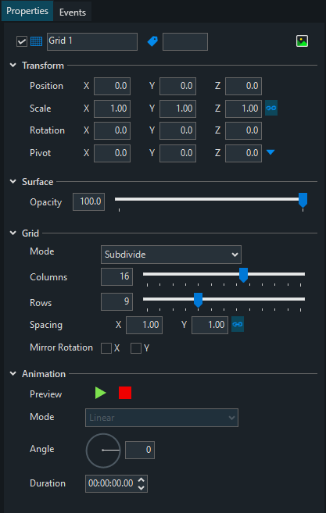Screen dimensions: 326x513
Task: Click the image picker icon at top right
Action: [302, 41]
